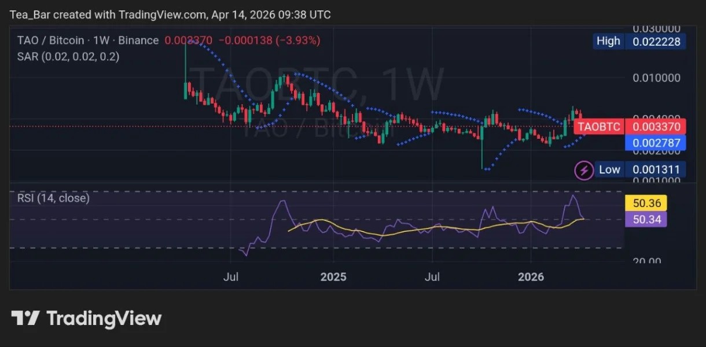Click Jul on the time axis
Viewport: 706px width, 347px height.
point(231,277)
